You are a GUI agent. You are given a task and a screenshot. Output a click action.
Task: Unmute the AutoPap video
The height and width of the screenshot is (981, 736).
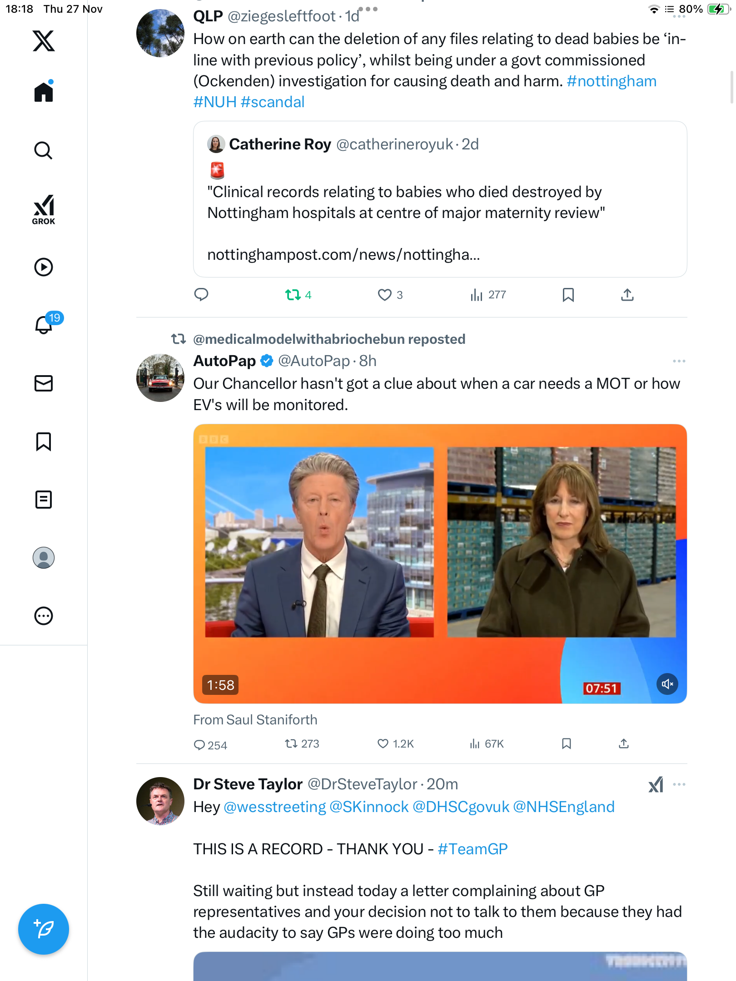667,684
